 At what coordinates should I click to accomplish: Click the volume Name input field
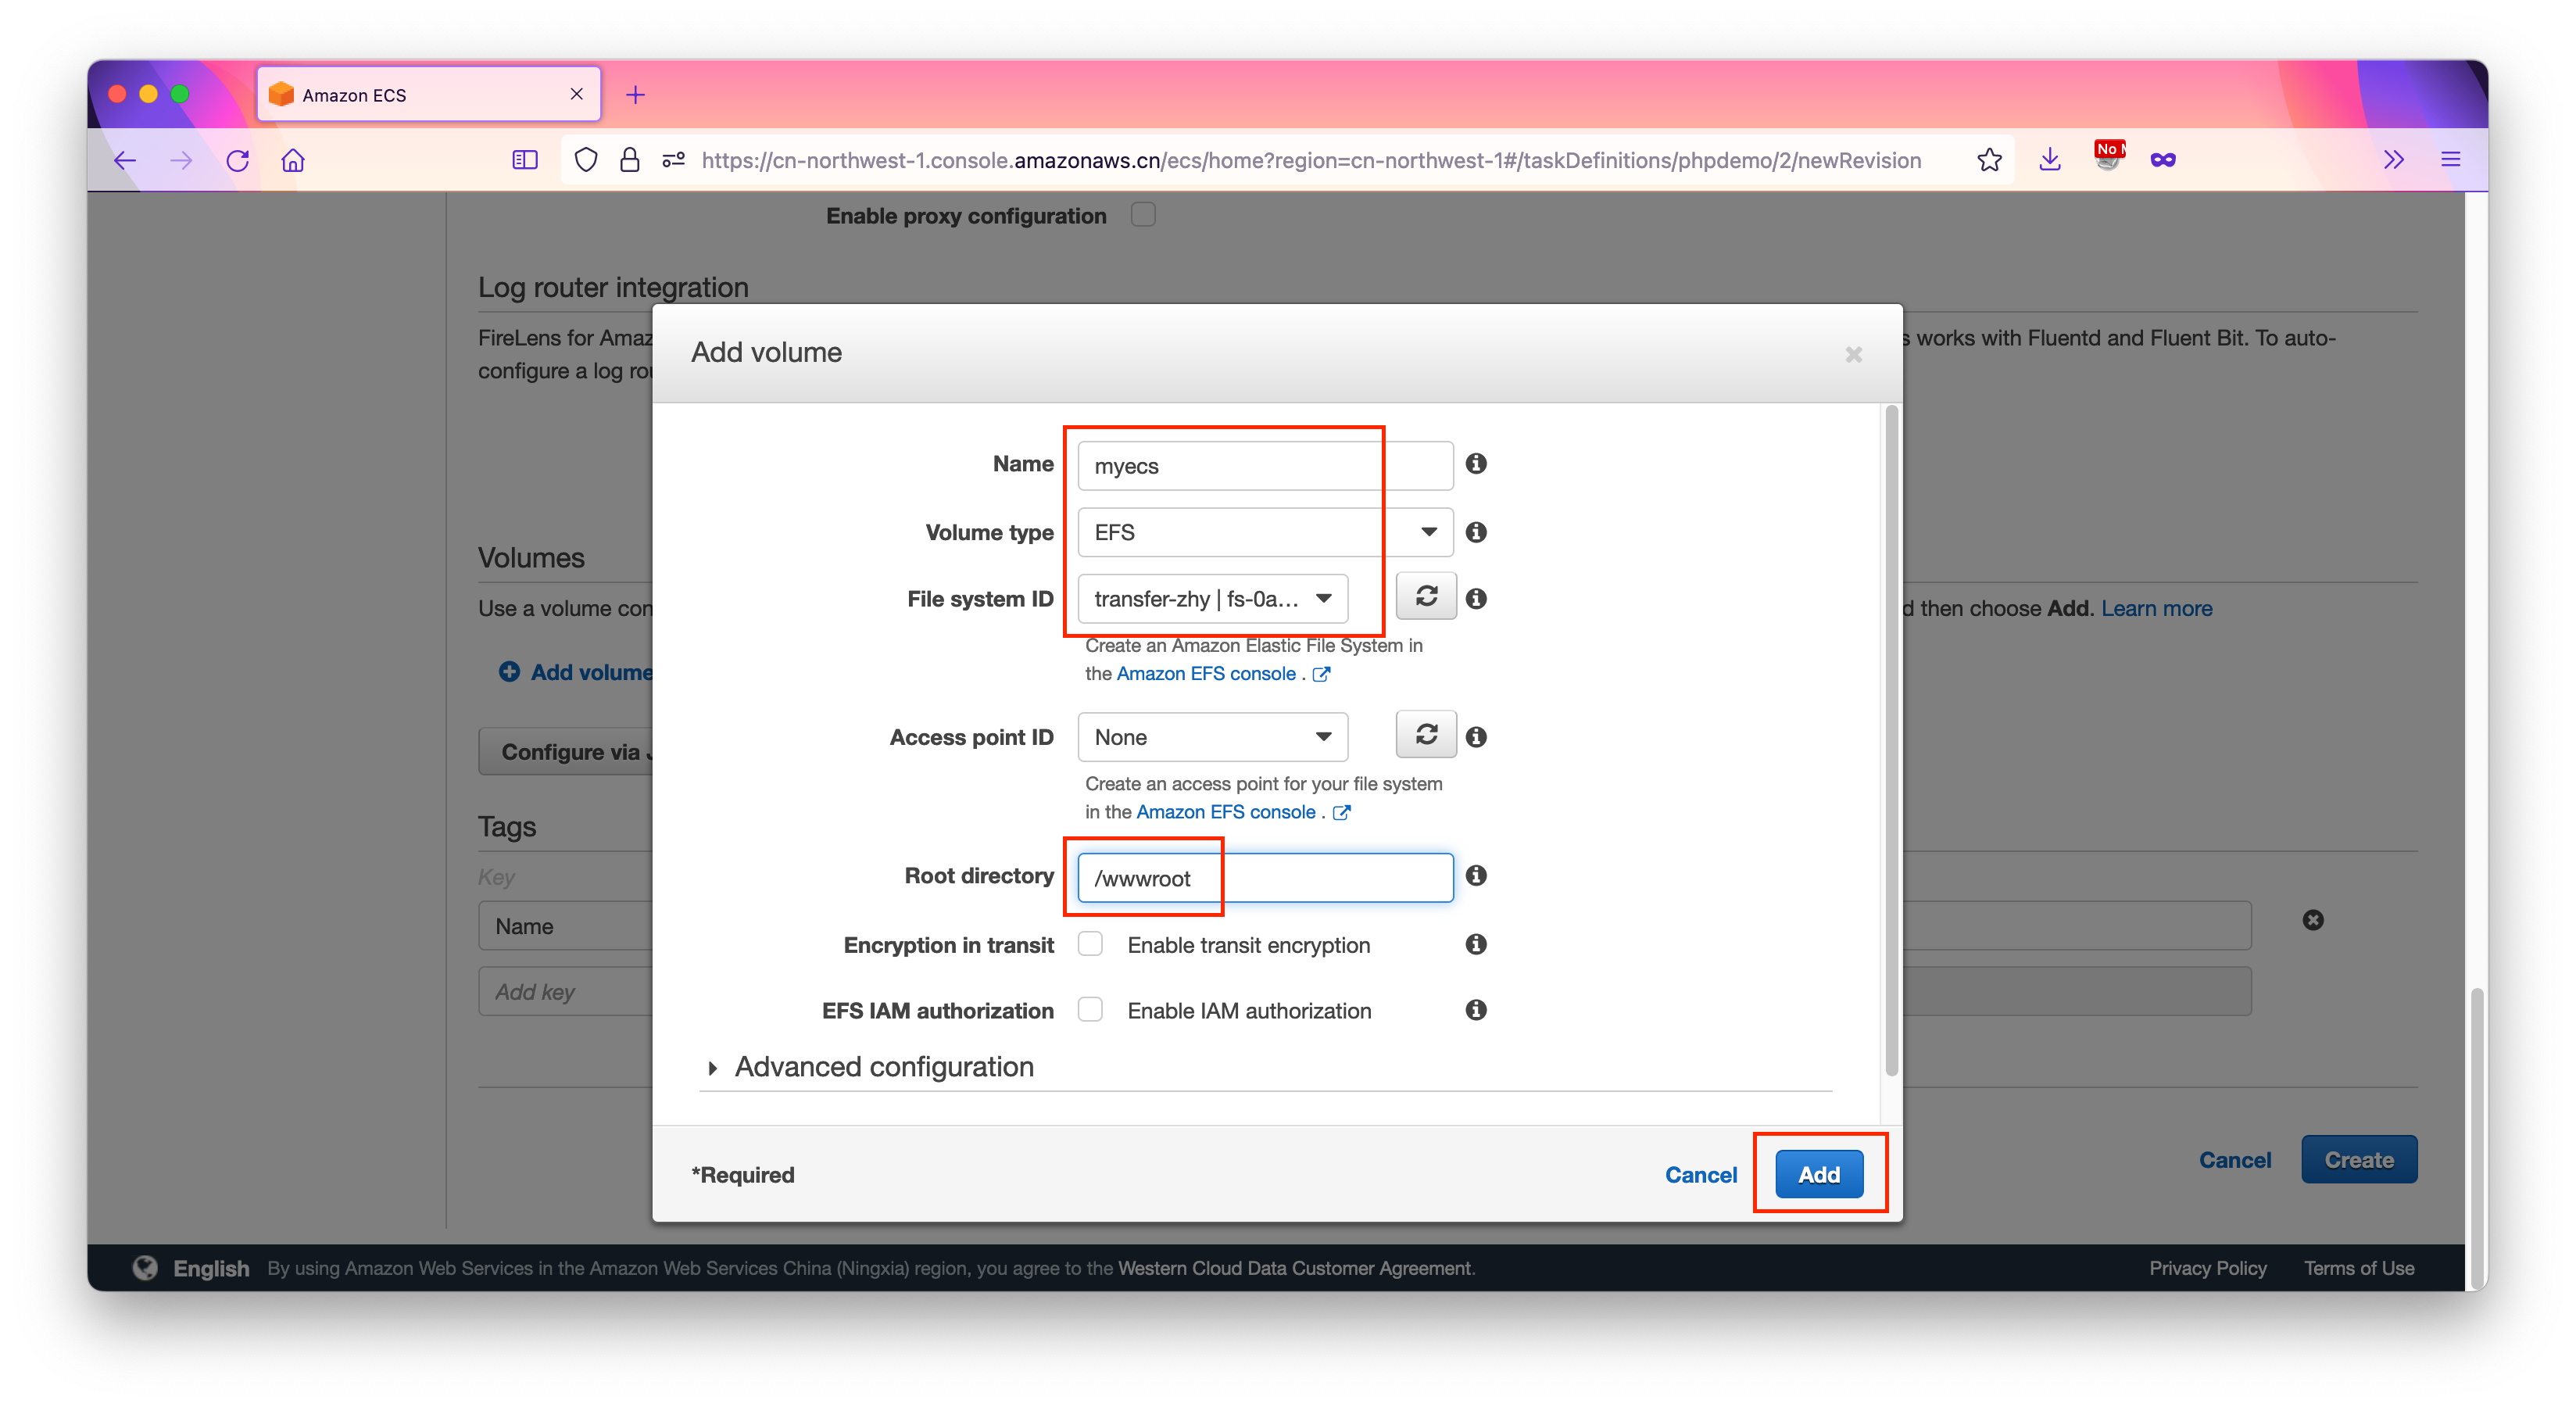click(x=1265, y=466)
